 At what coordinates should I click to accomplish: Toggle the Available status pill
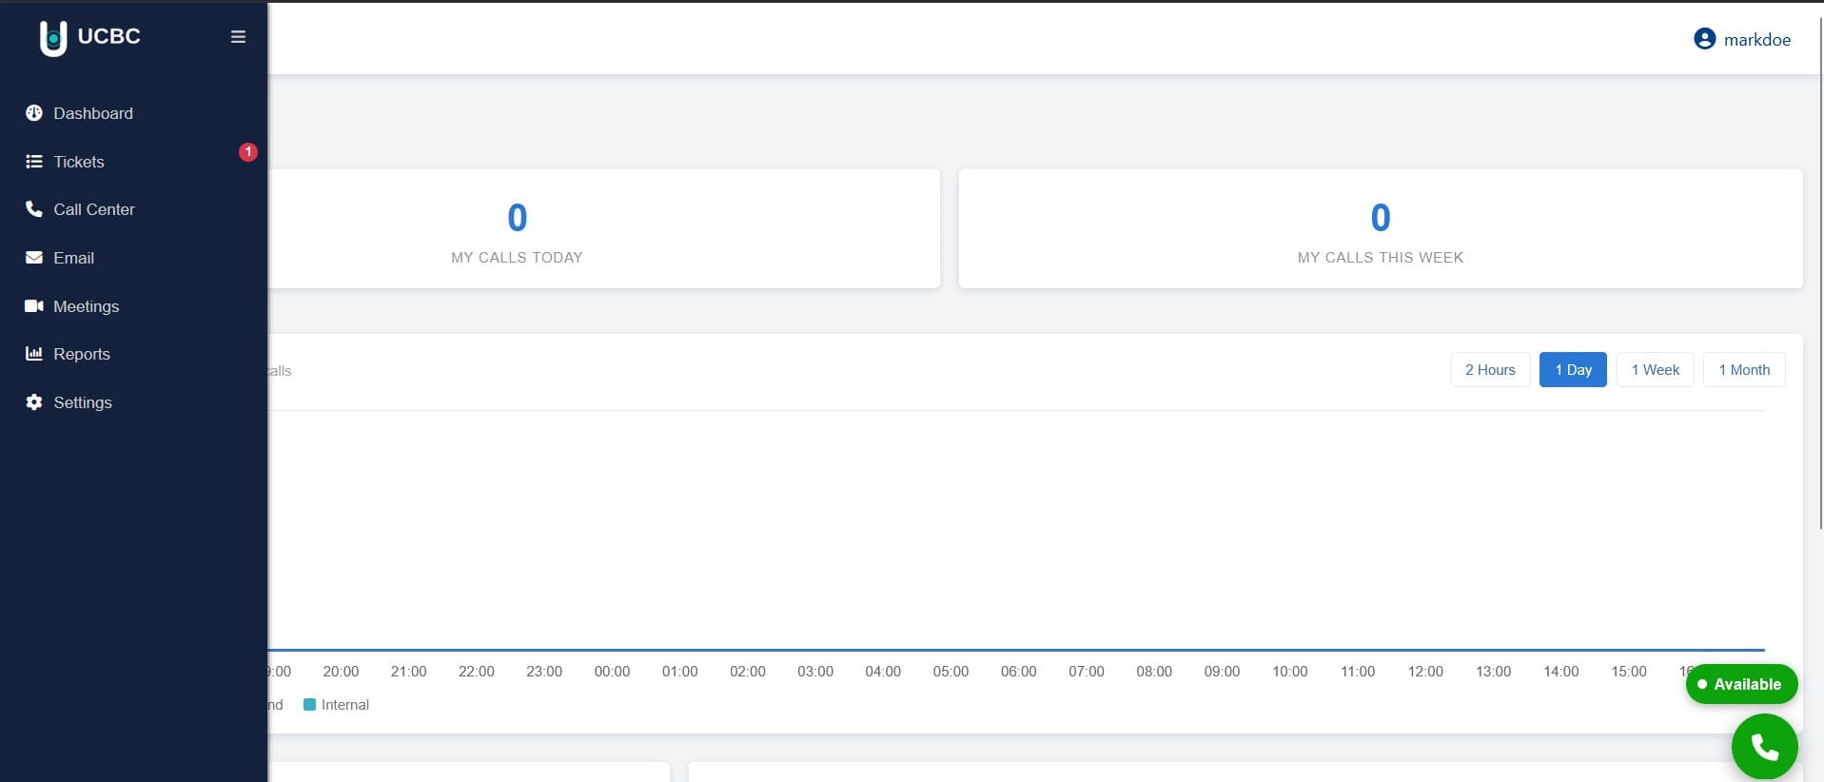coord(1741,684)
